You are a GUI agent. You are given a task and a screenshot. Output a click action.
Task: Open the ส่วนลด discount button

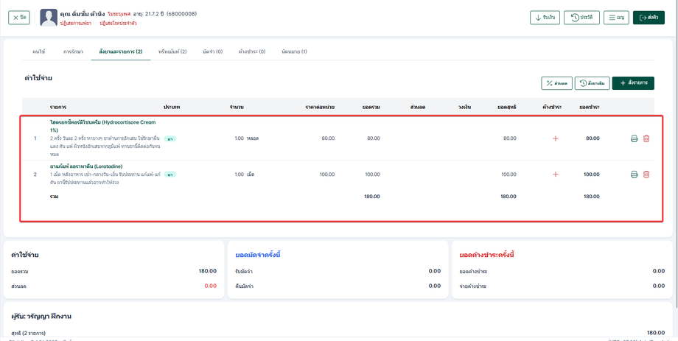(556, 83)
